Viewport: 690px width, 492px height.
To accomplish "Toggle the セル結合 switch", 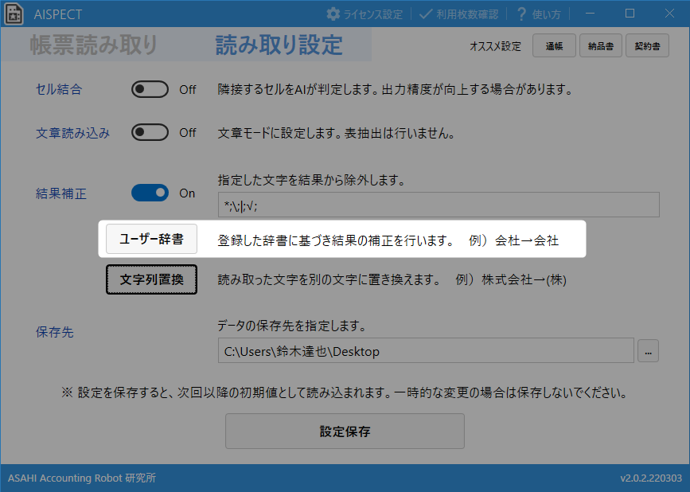I will click(x=150, y=89).
